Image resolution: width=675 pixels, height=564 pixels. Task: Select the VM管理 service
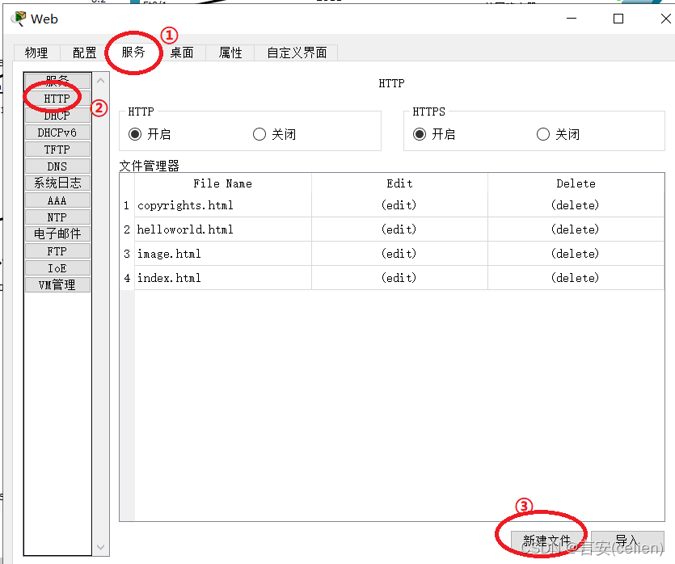[x=57, y=284]
